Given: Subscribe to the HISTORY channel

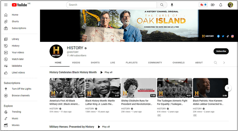Looking at the screenshot, I should click(x=221, y=51).
